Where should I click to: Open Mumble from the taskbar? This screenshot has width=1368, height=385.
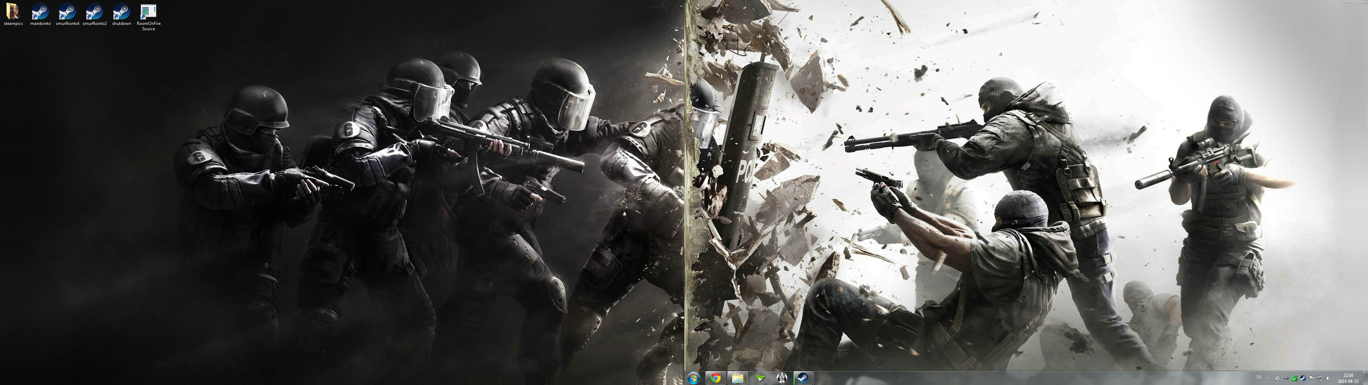782,378
